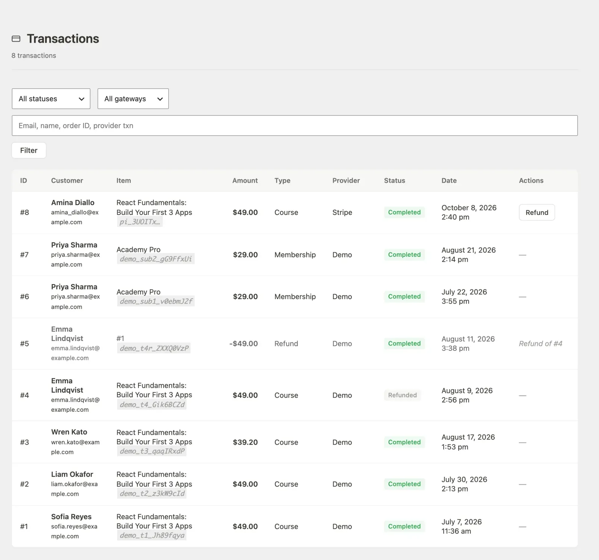Click the $39.20 amount for Wren Kato
599x560 pixels.
pyautogui.click(x=245, y=442)
